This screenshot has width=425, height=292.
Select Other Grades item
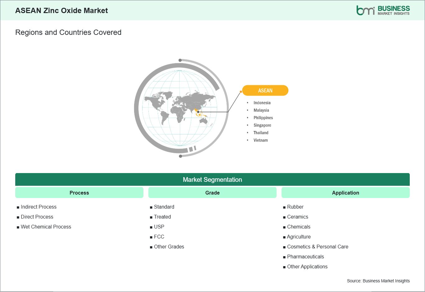tap(169, 247)
